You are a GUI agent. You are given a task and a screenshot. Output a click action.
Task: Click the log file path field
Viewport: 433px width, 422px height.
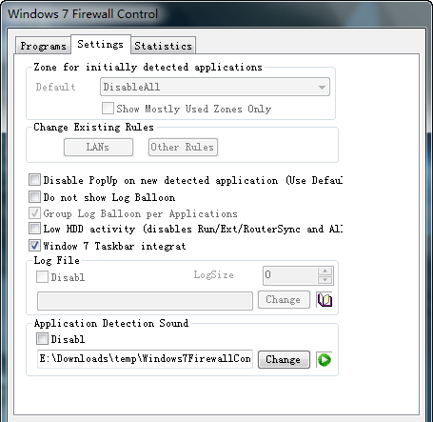coord(145,301)
